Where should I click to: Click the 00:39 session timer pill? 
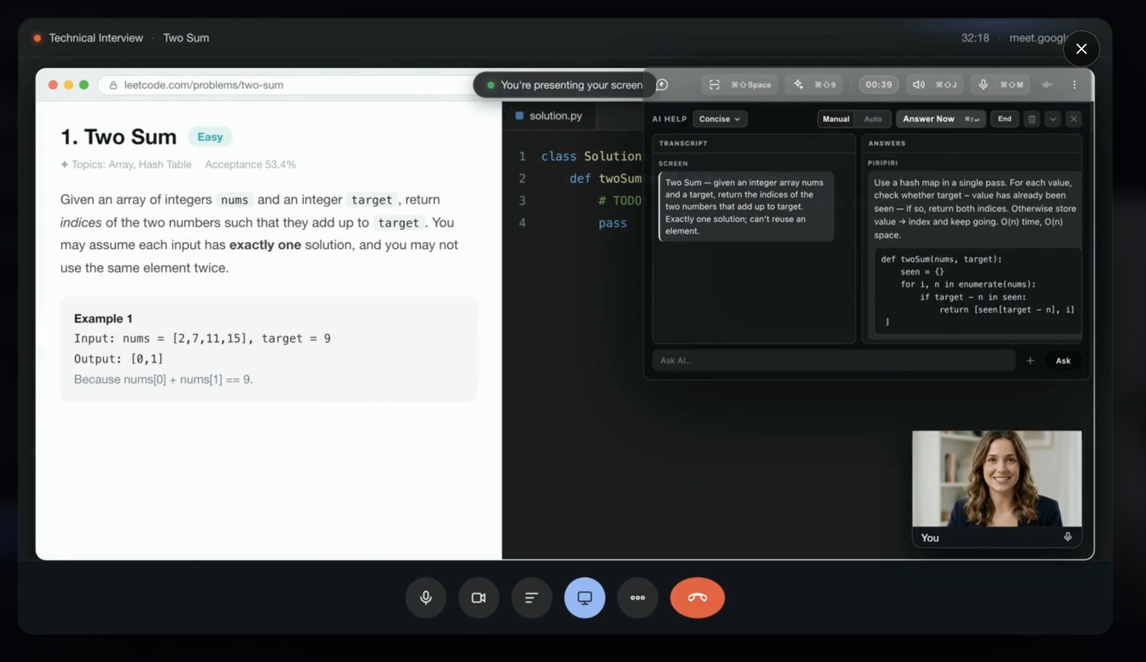[x=879, y=85]
